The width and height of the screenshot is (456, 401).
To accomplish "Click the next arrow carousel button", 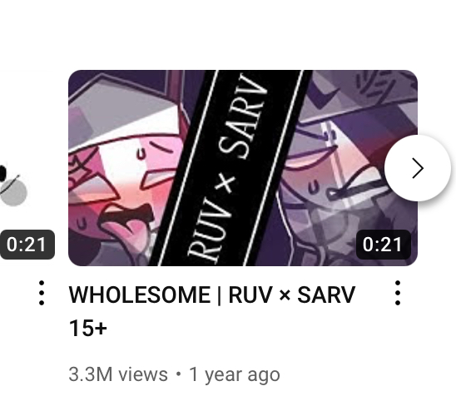I will [418, 168].
